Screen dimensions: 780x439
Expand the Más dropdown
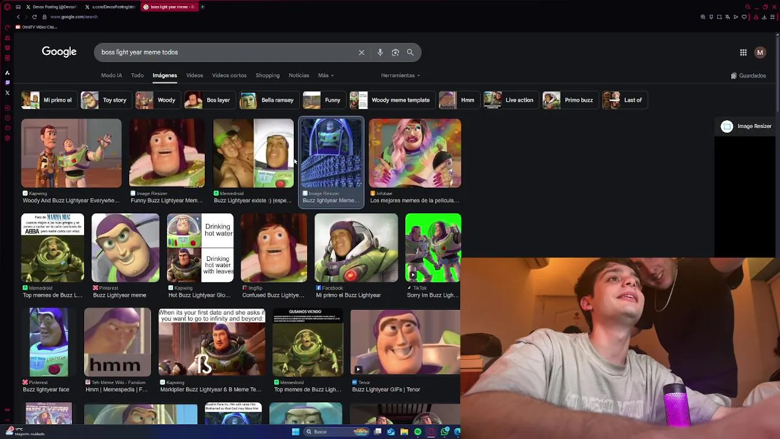(326, 76)
